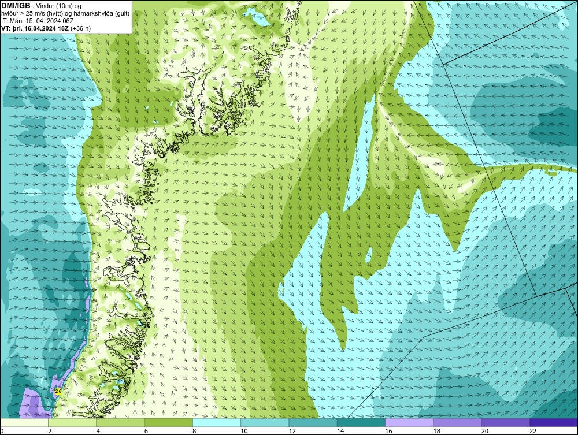Click the scale label 20
The width and height of the screenshot is (578, 435).
click(x=485, y=431)
